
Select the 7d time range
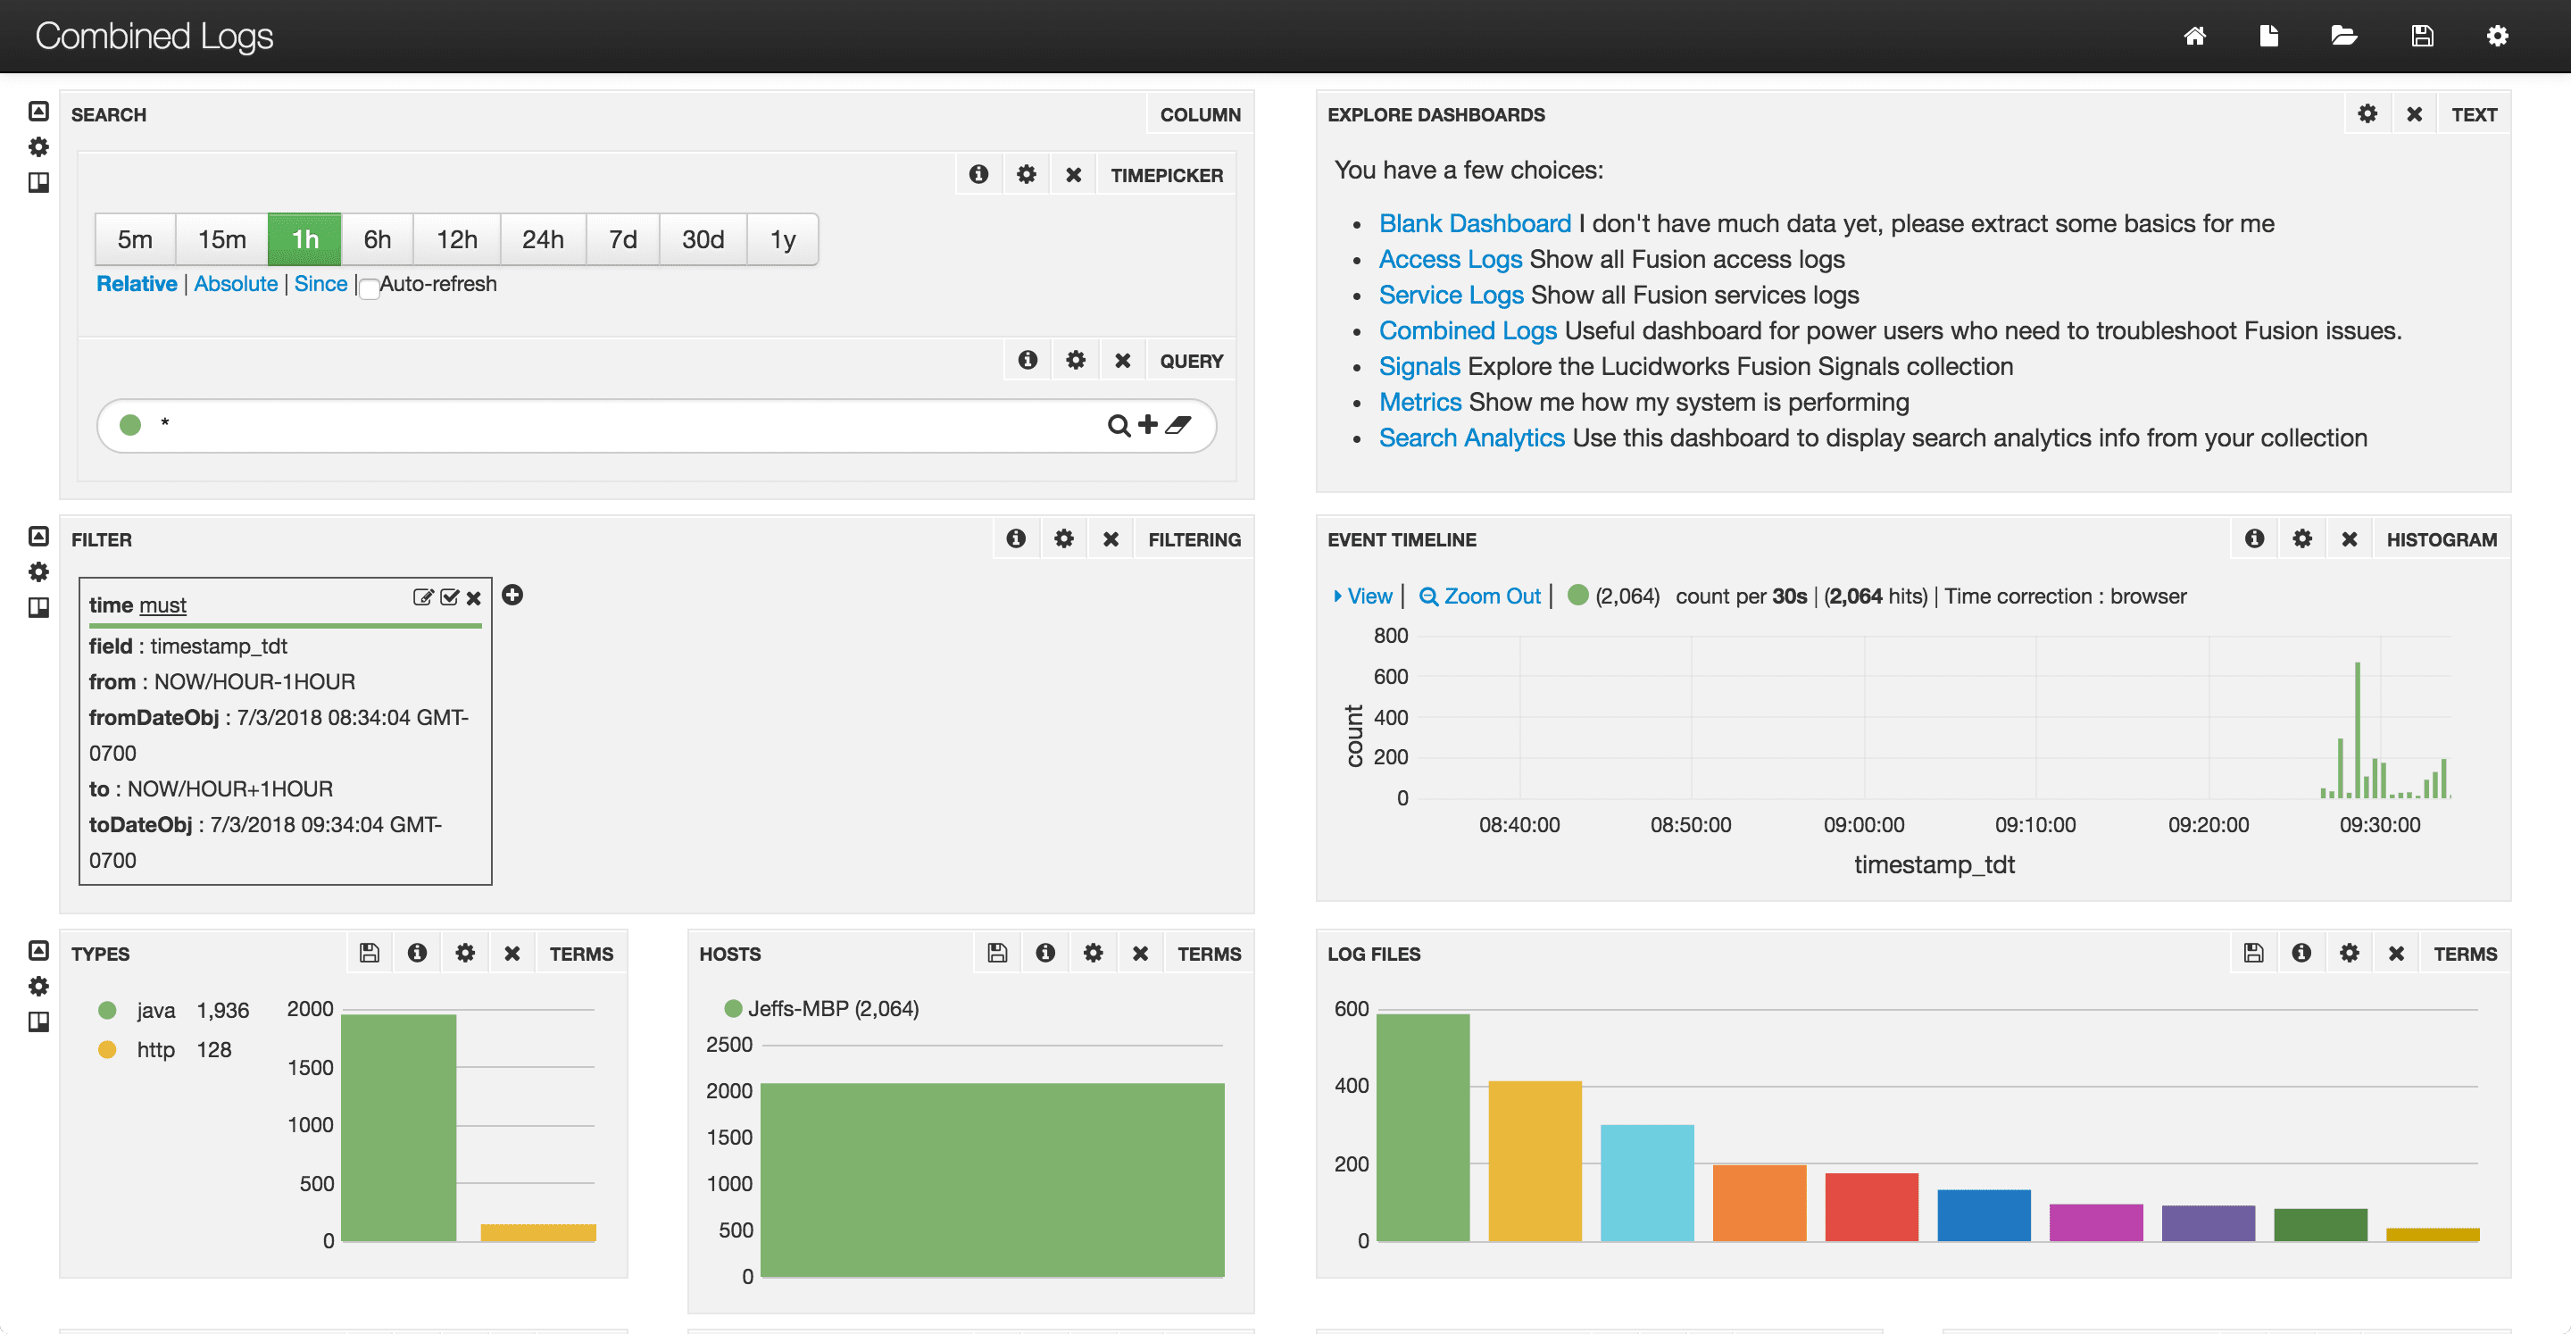point(623,239)
